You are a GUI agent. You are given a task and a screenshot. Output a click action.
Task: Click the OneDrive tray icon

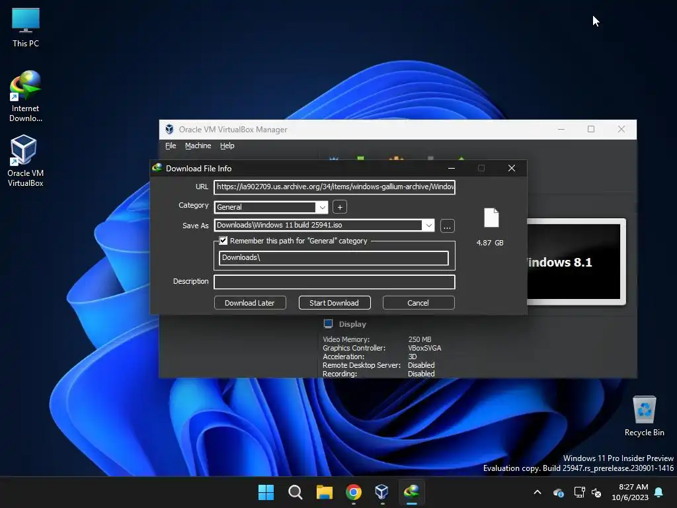558,492
